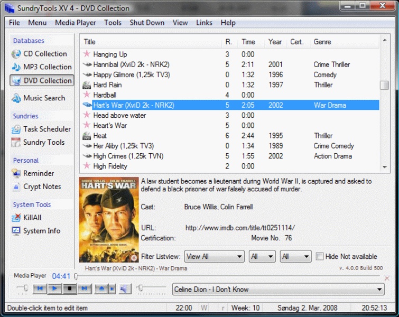Open the imdb.com URL link
The height and width of the screenshot is (317, 399).
240,227
